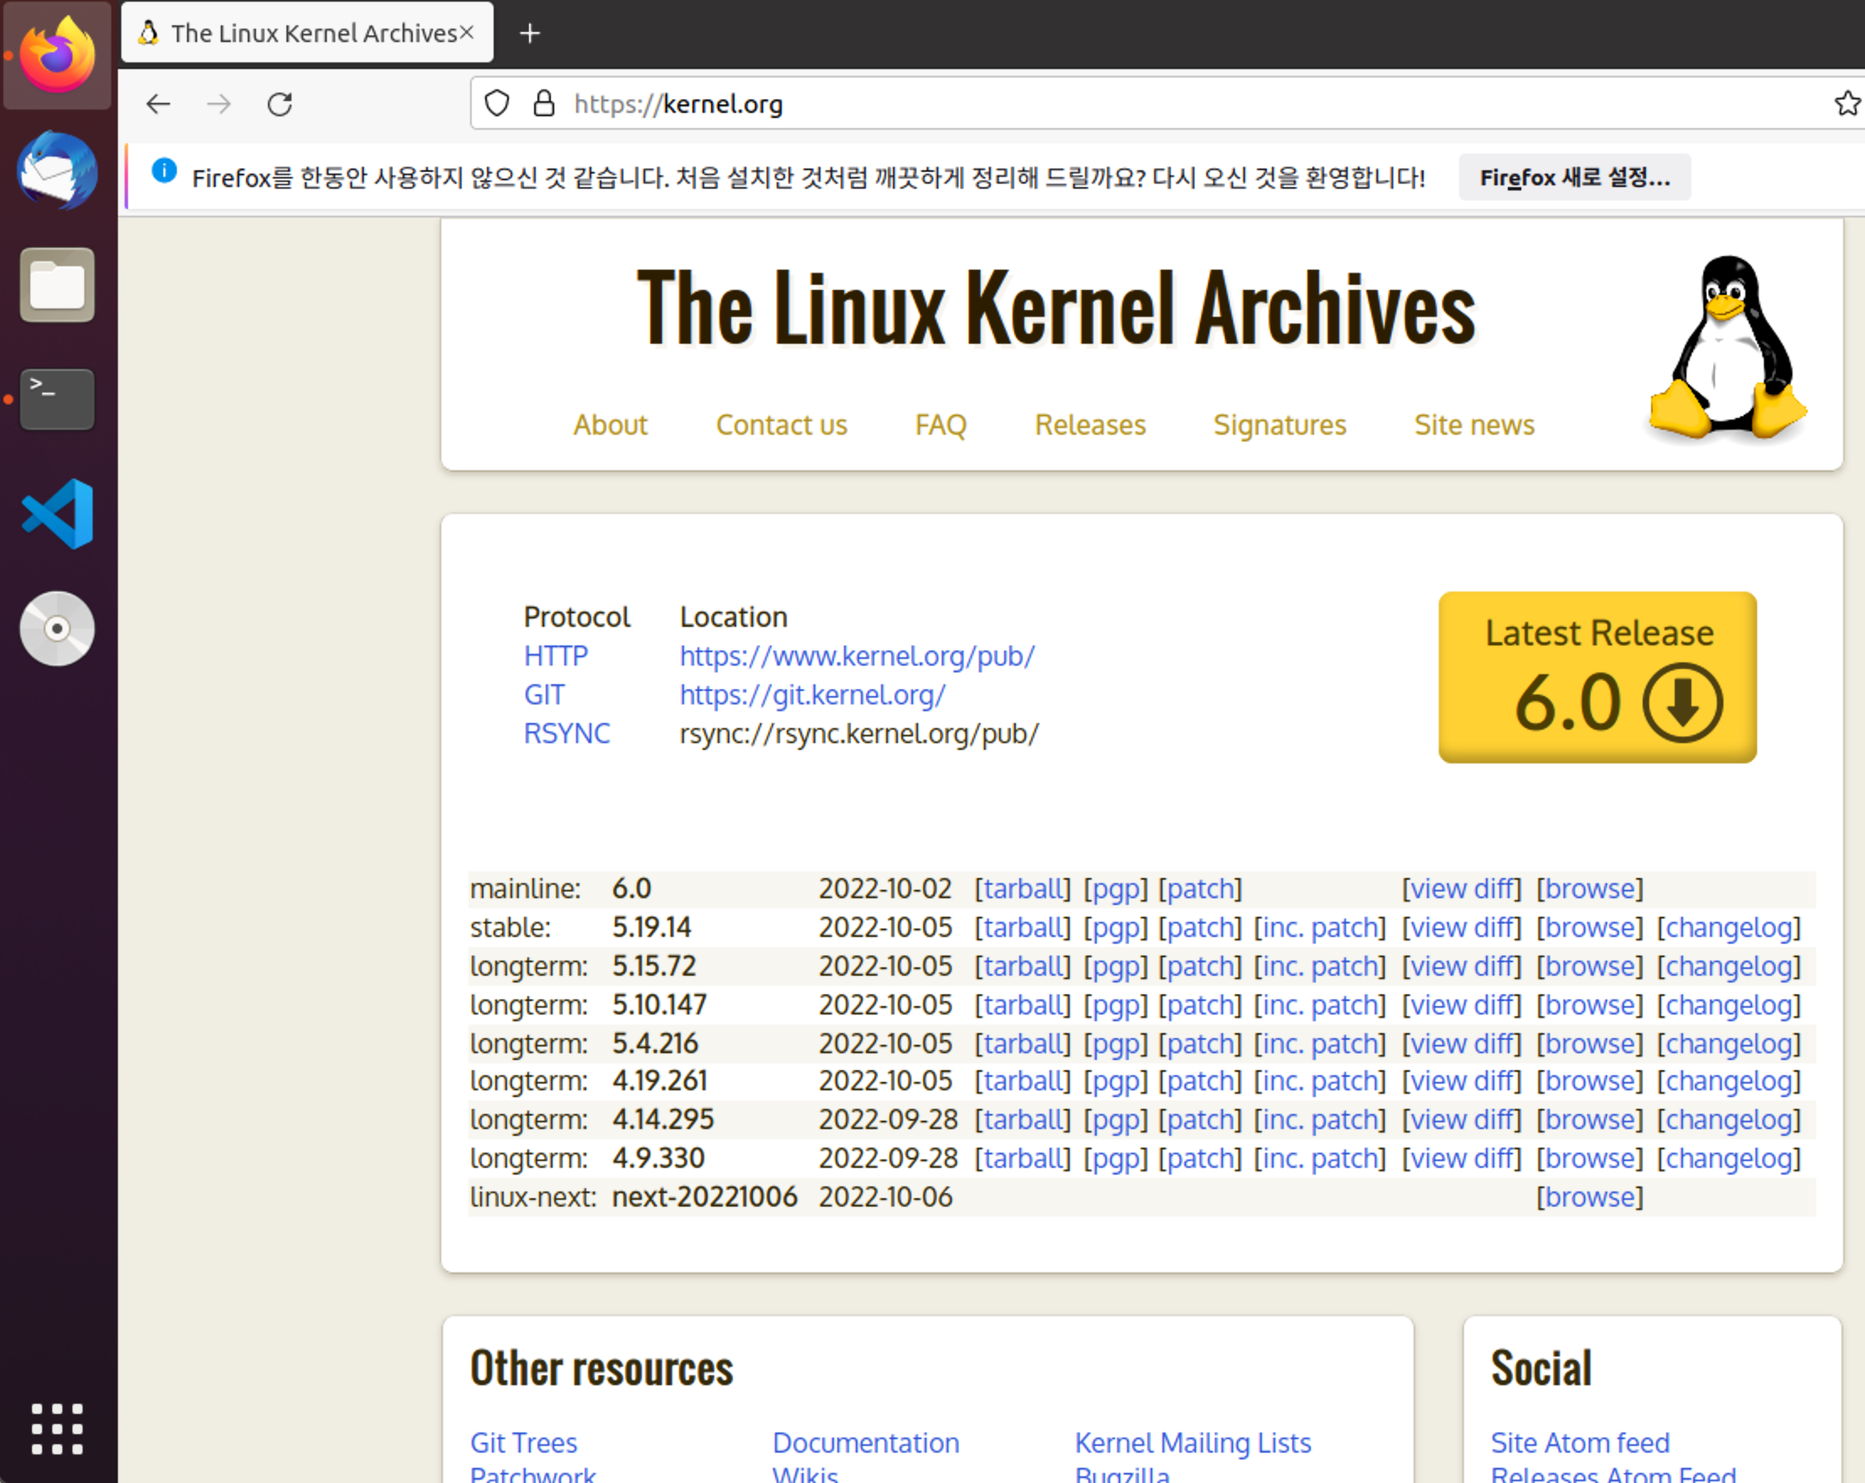The width and height of the screenshot is (1865, 1483).
Task: Show Applications grid in the dock
Action: (x=57, y=1428)
